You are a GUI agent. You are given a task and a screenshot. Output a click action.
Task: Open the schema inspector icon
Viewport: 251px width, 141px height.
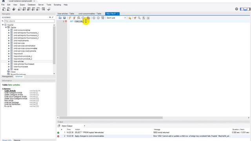click(x=14, y=9)
